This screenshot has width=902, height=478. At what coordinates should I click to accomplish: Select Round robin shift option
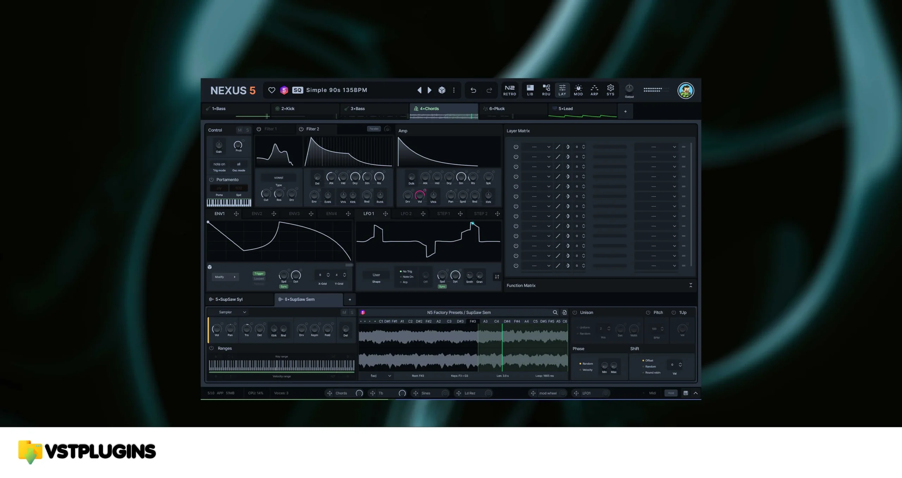pos(651,373)
